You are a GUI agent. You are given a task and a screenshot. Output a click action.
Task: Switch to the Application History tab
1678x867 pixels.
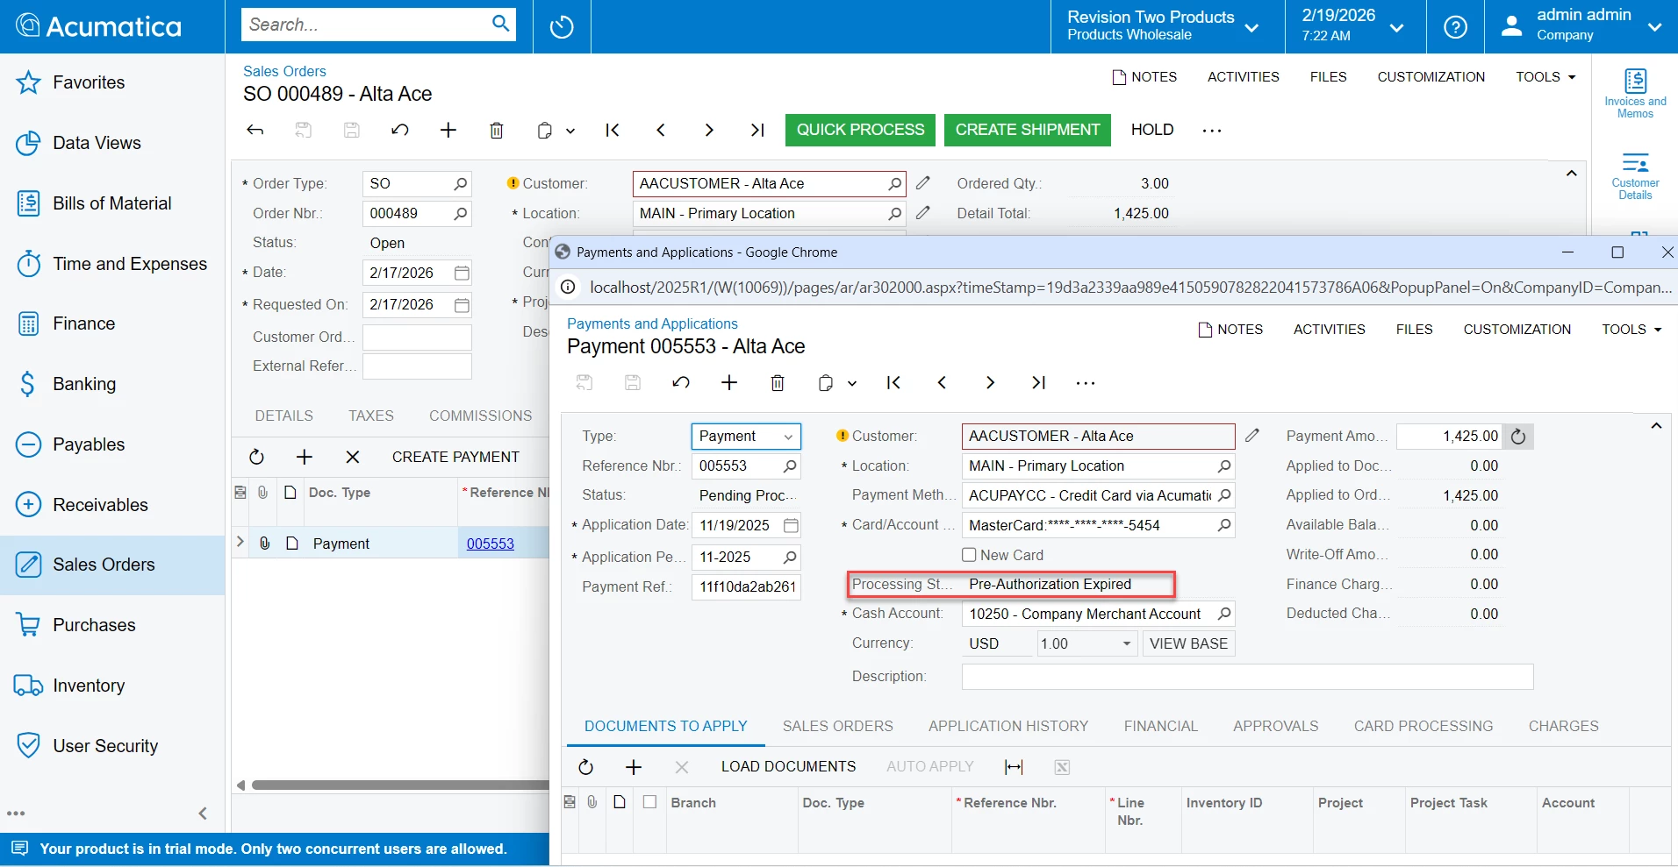pyautogui.click(x=1008, y=726)
